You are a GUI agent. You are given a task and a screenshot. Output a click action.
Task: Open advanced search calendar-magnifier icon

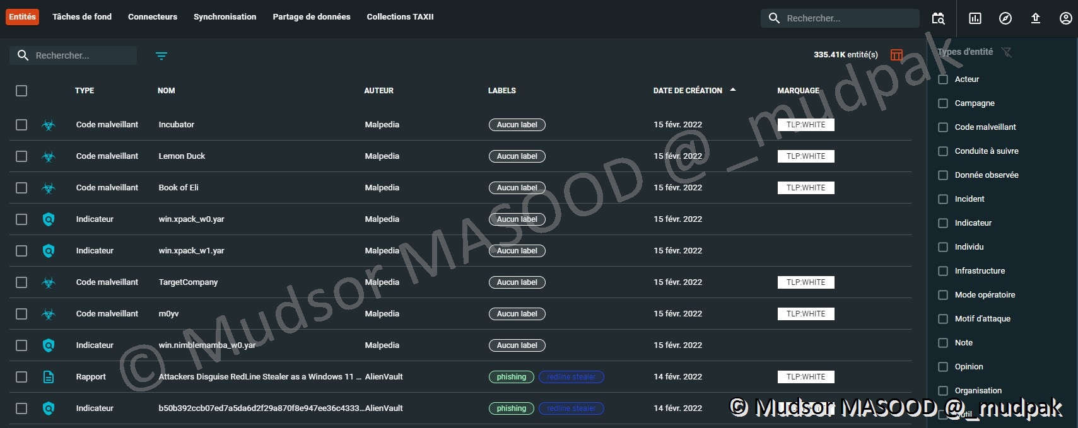pyautogui.click(x=938, y=18)
